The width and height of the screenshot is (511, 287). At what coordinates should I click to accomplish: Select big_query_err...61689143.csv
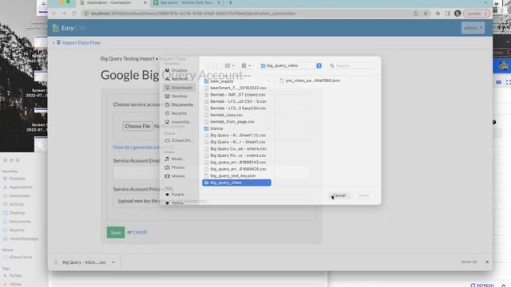coord(236,162)
